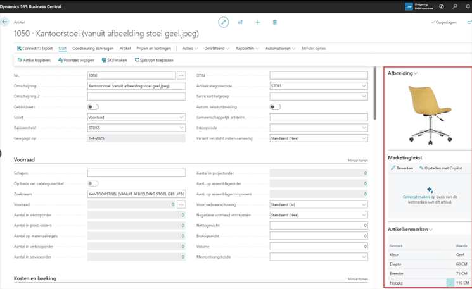472x289 pixels.
Task: Open page in new window icon
Action: coord(469,22)
